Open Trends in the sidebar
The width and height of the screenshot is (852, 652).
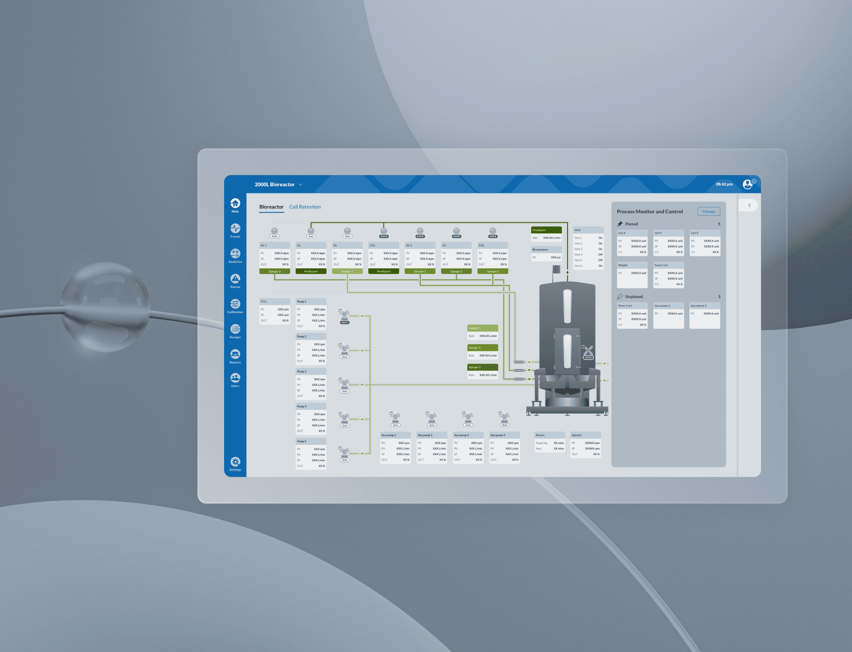(235, 230)
